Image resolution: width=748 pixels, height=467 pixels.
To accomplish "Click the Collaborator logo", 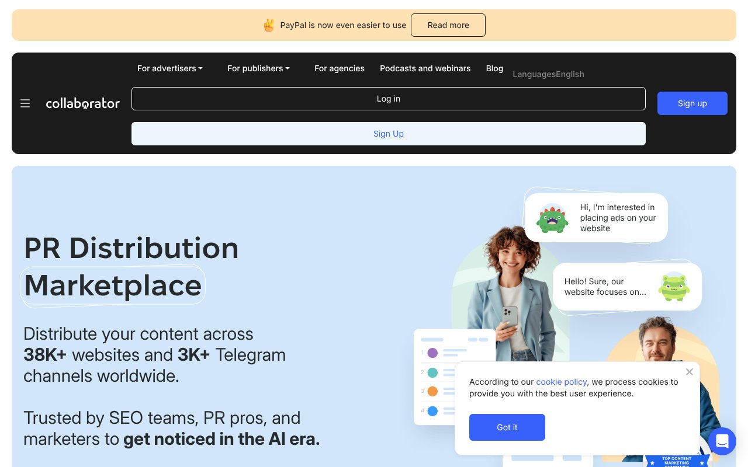I will (x=83, y=103).
